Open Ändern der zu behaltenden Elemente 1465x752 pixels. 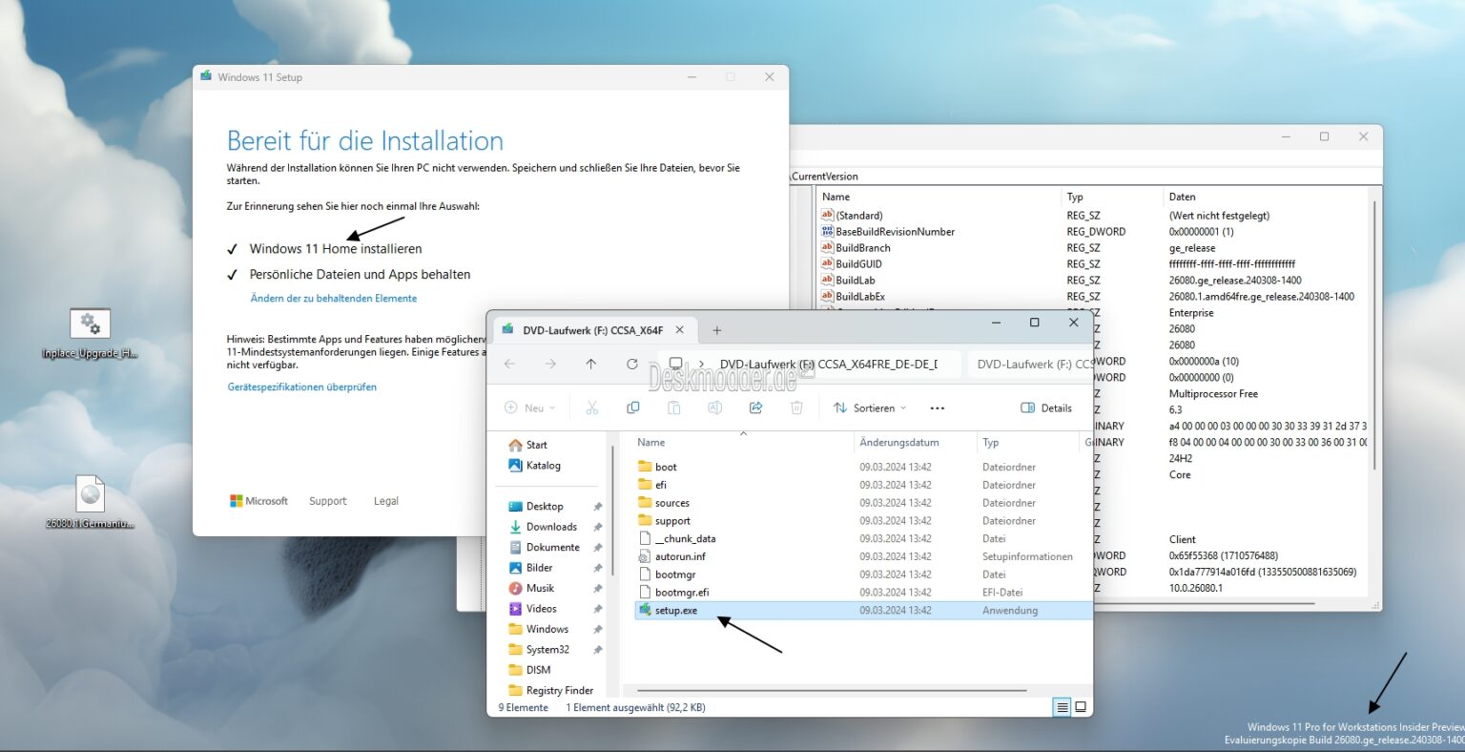coord(333,298)
